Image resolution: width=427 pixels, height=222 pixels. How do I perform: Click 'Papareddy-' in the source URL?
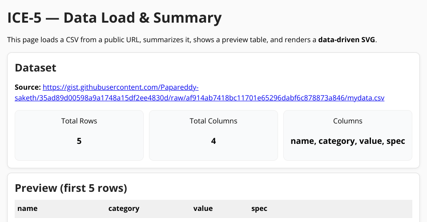coord(179,87)
